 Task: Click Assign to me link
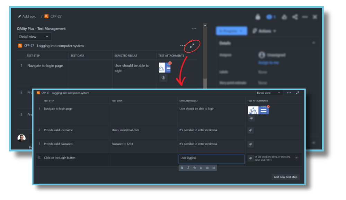268,63
